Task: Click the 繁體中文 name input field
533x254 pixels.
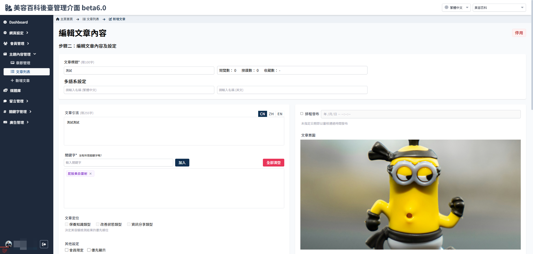Action: coord(139,90)
